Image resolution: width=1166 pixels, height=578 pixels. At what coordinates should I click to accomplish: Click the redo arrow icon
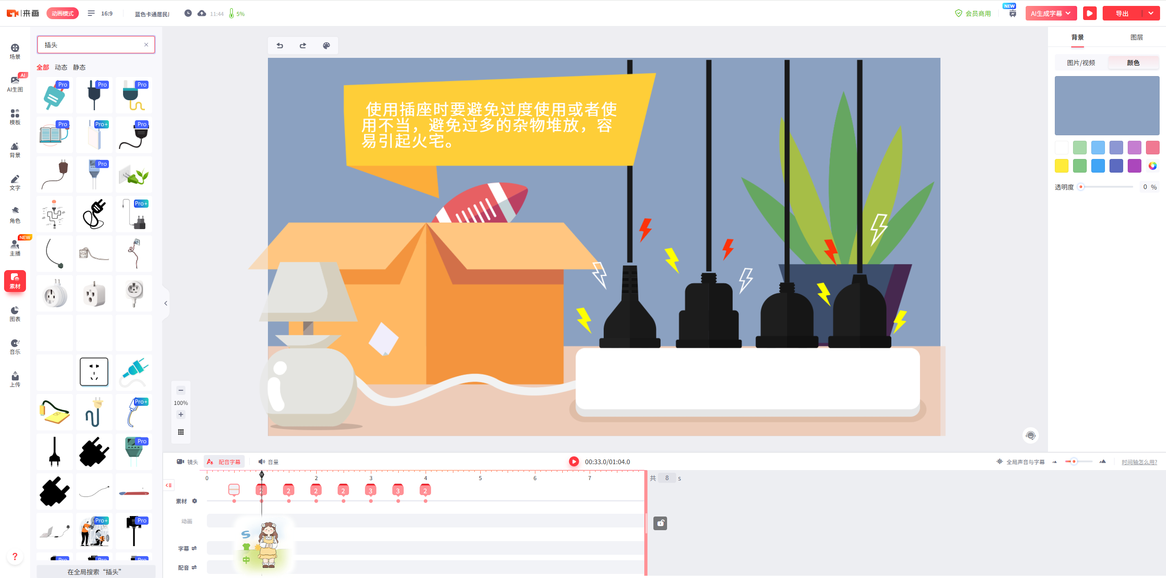pos(303,46)
